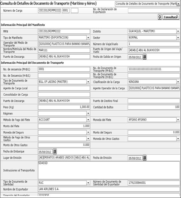Screen dimensions: 181x198
Task: Click Agente de Carga Local field
Action: point(64,88)
